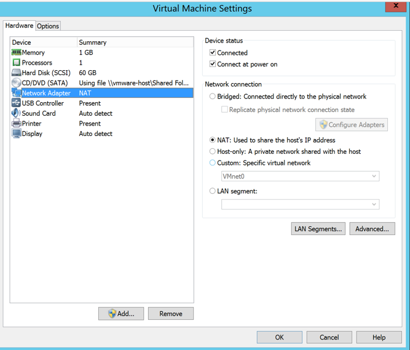Click the CD/DVD (SATA) disc icon
Image resolution: width=410 pixels, height=350 pixels.
tap(16, 82)
